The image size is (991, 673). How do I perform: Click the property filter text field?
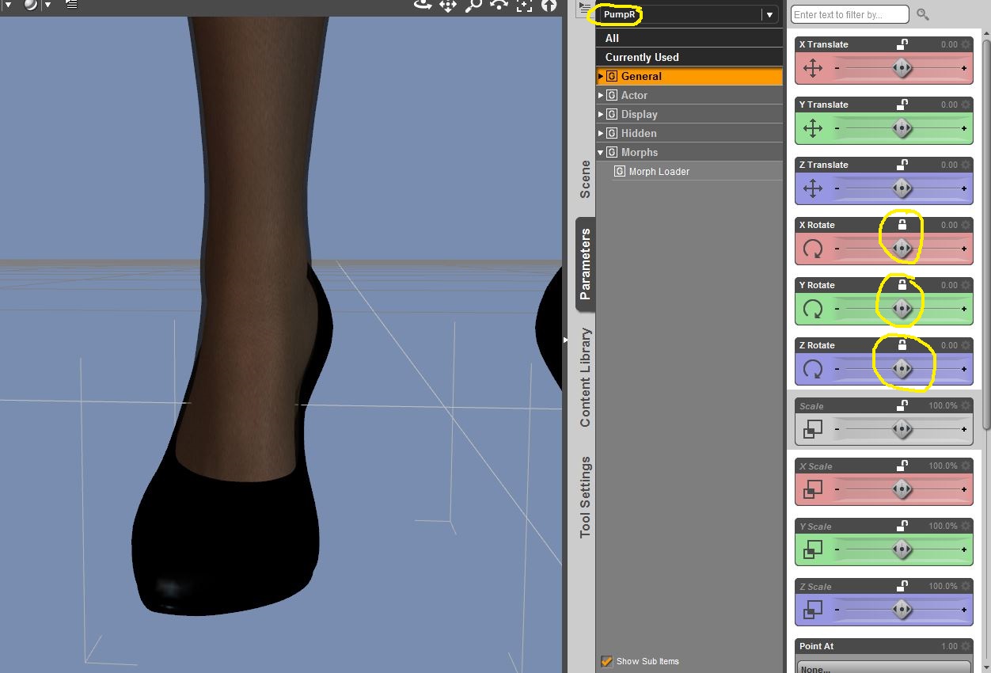(x=849, y=14)
